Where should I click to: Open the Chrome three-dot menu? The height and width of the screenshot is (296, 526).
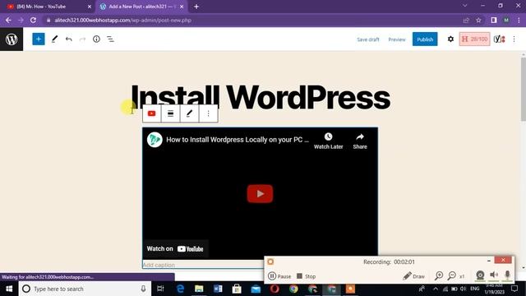[519, 20]
